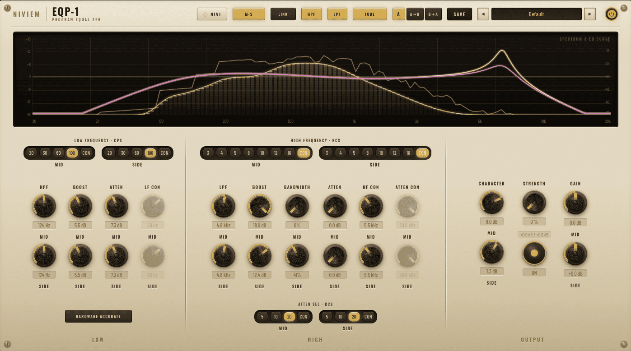
Task: Click the GAIN SIDE knob
Action: (x=575, y=254)
